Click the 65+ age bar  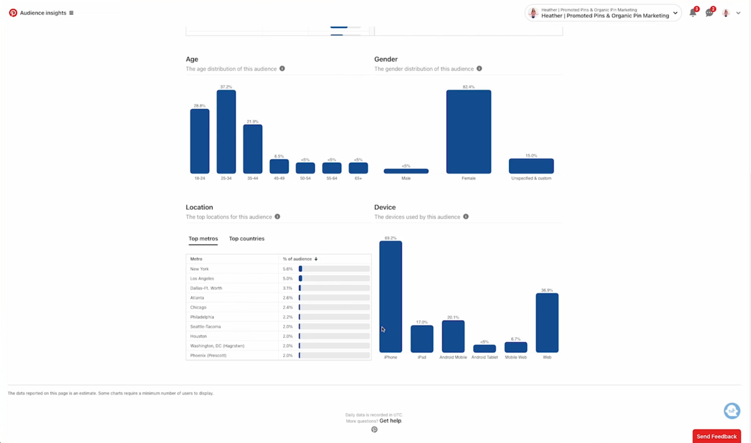click(x=358, y=168)
